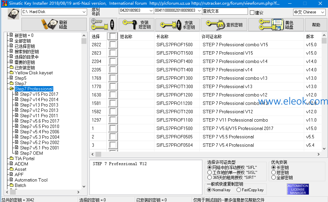
Task: Click the 长名称 column header
Action: (x=162, y=37)
